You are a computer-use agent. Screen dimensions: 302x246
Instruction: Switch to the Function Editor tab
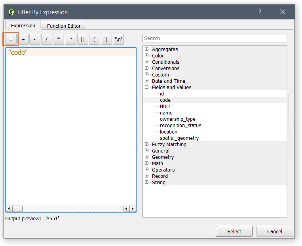point(64,26)
